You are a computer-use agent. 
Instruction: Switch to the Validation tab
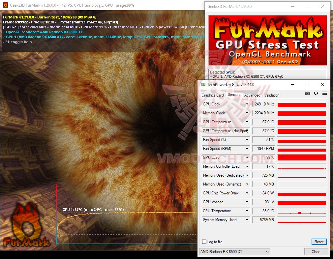(272, 95)
